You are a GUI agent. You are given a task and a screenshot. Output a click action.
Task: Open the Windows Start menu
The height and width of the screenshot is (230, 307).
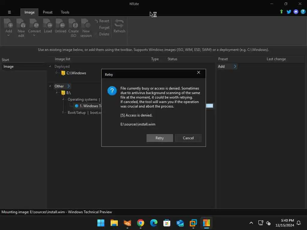[x=101, y=223]
